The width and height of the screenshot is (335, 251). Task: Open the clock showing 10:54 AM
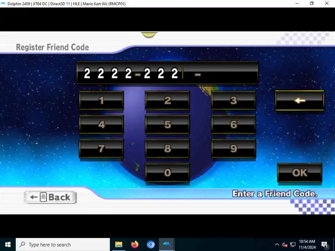pos(307,244)
